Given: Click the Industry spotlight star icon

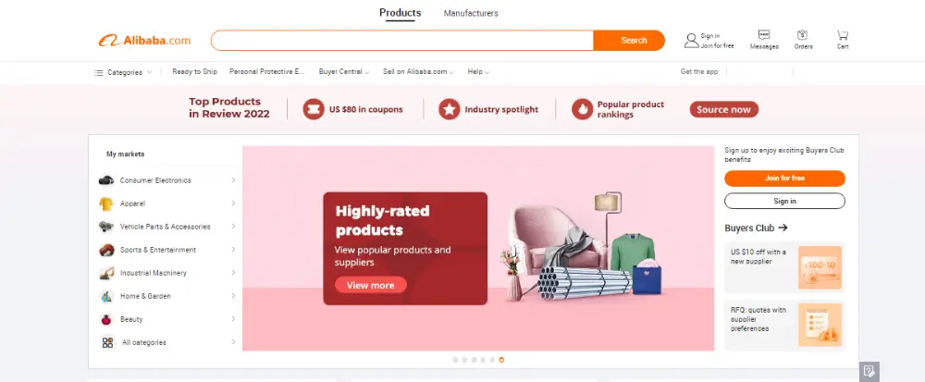Looking at the screenshot, I should pos(449,109).
